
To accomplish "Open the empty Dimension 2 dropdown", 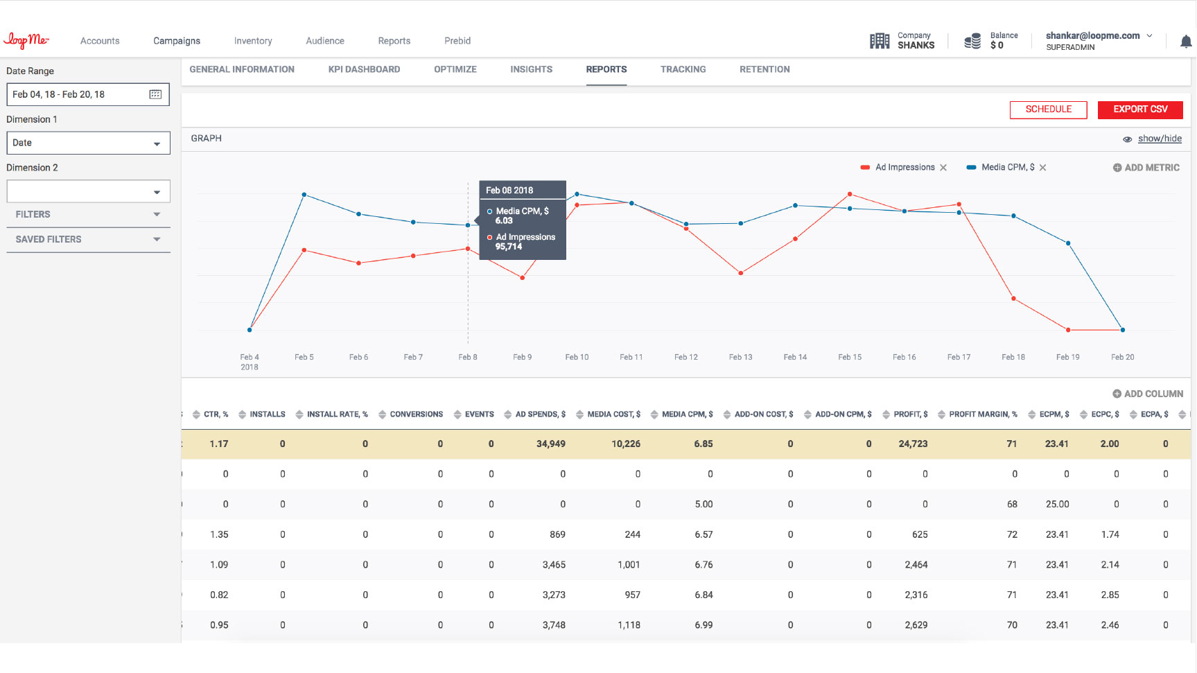I will [88, 191].
